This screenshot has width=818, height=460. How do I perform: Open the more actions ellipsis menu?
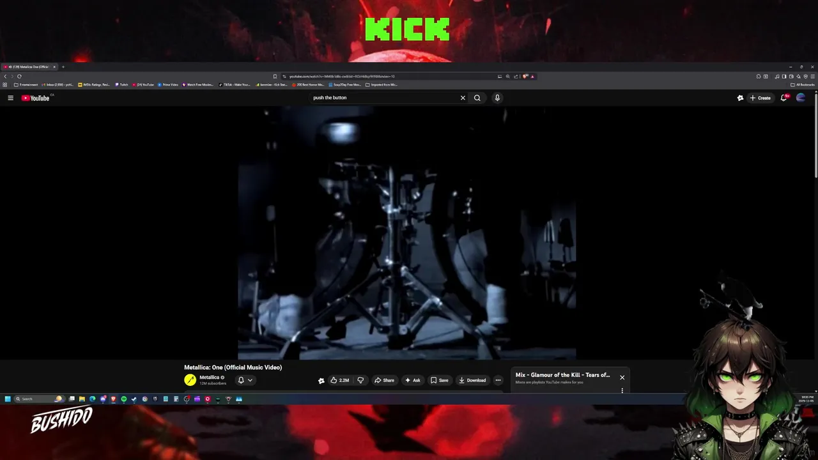[x=498, y=380]
